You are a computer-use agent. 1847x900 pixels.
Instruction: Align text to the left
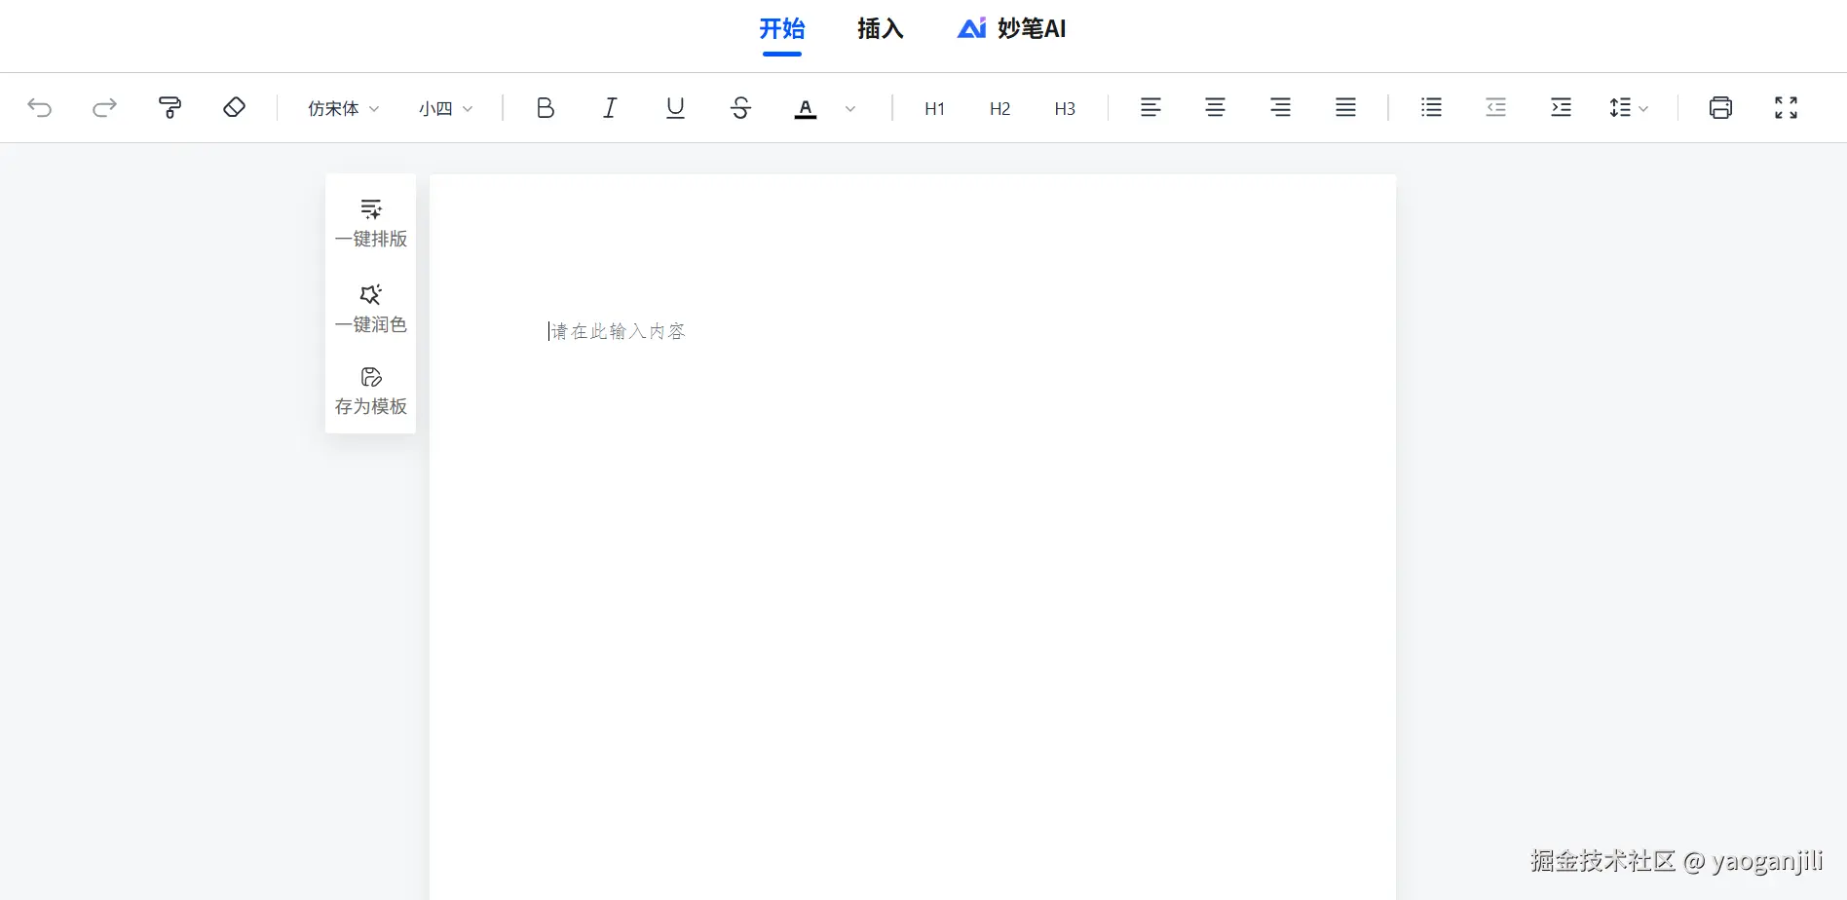point(1150,107)
